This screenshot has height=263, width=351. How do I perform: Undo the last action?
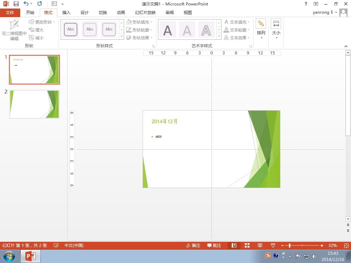[26, 3]
